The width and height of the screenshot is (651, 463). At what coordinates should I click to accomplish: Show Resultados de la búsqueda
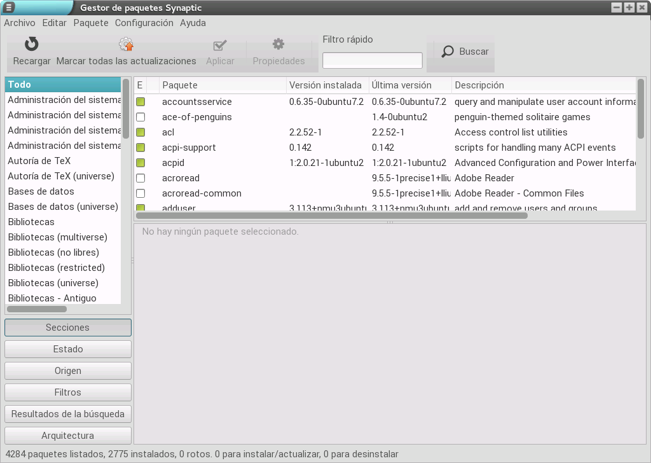click(68, 414)
